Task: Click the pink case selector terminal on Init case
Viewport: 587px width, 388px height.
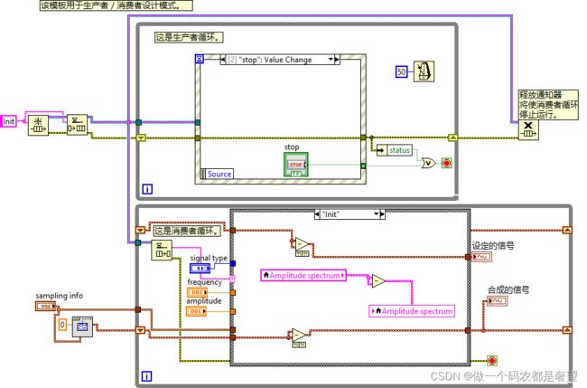Action: [232, 279]
